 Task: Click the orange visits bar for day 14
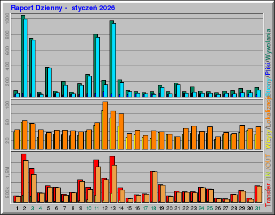coord(121,131)
